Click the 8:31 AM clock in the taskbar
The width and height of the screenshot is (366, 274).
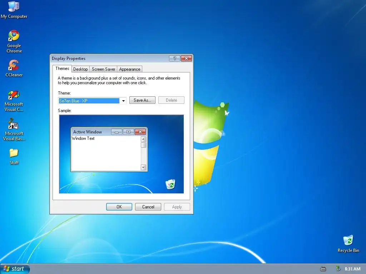(x=352, y=269)
